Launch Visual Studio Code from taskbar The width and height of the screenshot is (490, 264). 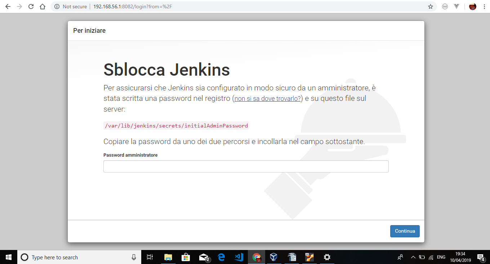click(239, 257)
